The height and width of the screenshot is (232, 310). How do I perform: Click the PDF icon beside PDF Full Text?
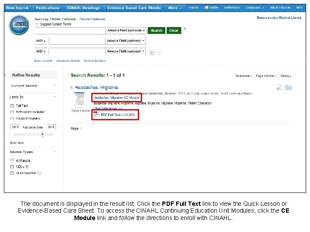pyautogui.click(x=96, y=114)
